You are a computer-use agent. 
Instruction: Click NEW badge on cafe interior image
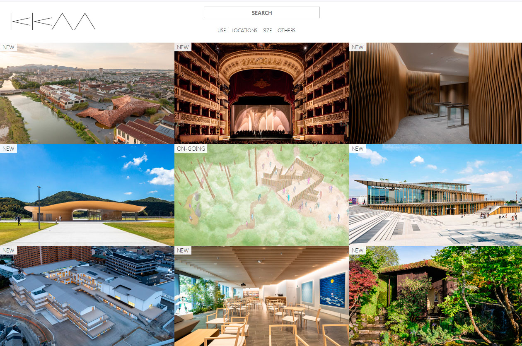coord(183,250)
